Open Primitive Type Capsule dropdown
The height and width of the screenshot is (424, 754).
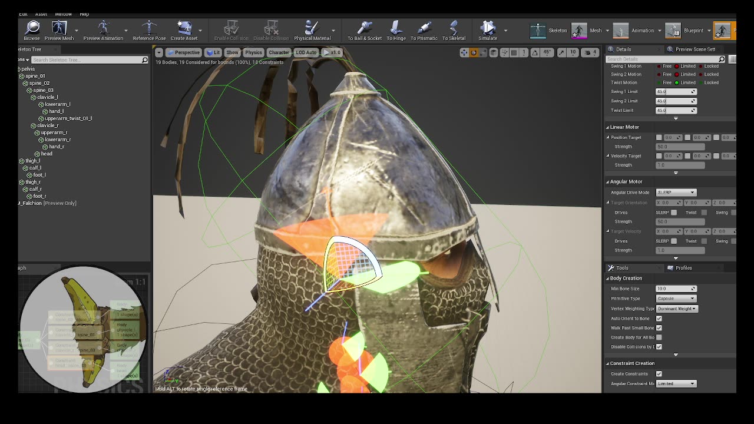[676, 299]
